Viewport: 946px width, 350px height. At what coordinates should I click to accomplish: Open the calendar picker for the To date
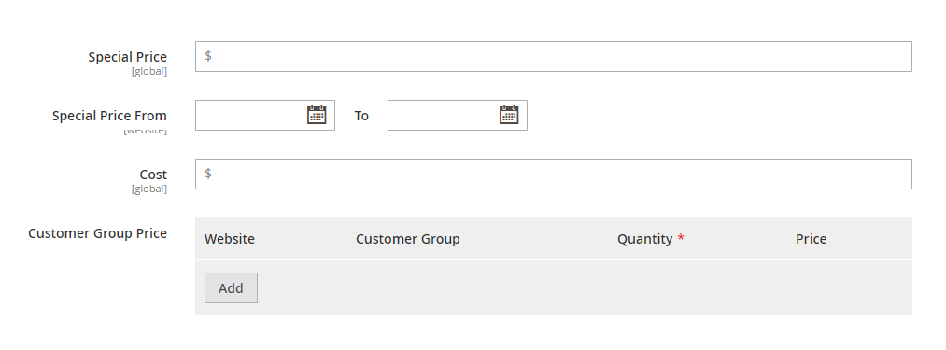509,115
